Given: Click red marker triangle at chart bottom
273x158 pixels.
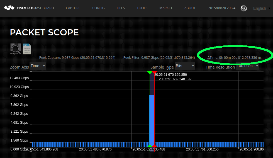Looking at the screenshot, I should coord(155,146).
